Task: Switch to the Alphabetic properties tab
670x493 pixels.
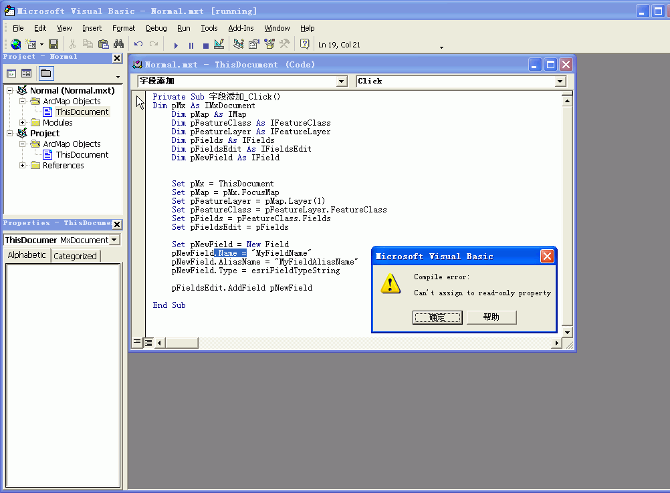Action: tap(27, 255)
